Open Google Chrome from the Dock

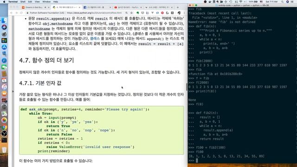tap(4, 127)
